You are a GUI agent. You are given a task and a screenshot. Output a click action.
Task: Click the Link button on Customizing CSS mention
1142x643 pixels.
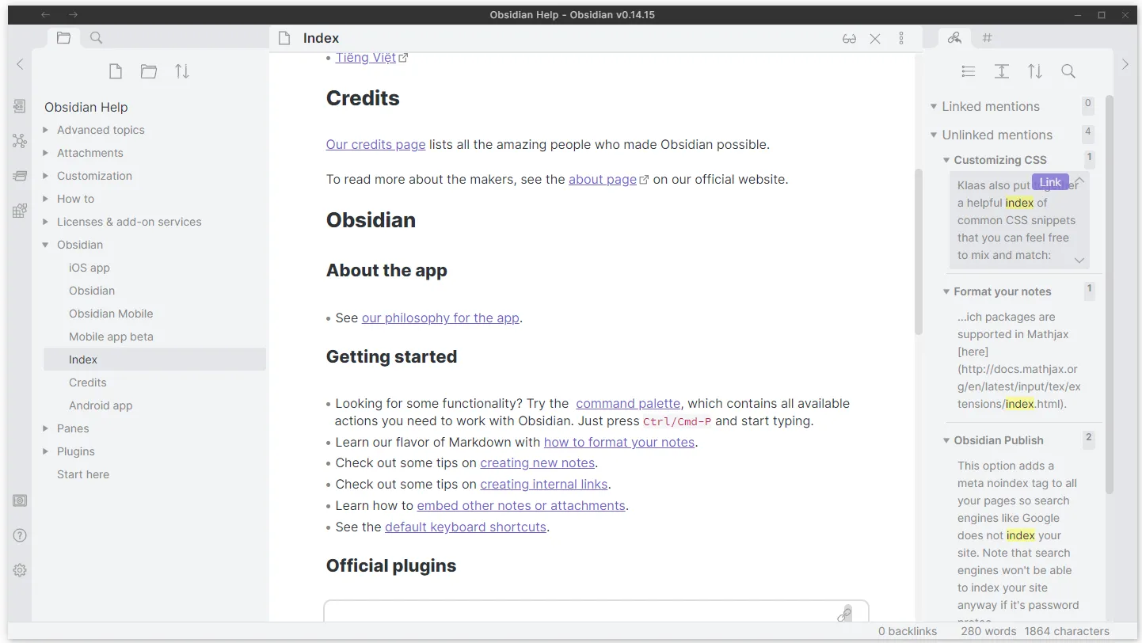(1050, 182)
